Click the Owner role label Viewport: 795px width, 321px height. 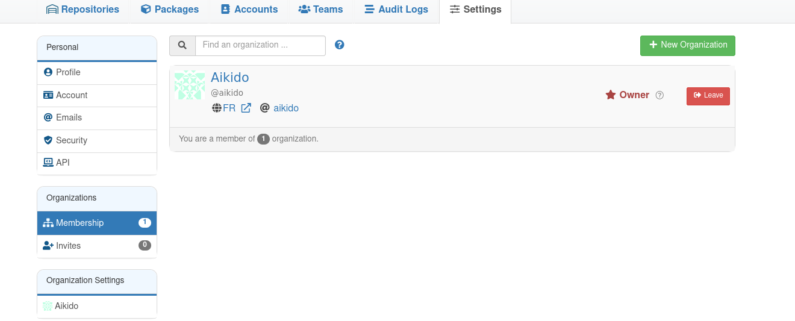pos(634,95)
